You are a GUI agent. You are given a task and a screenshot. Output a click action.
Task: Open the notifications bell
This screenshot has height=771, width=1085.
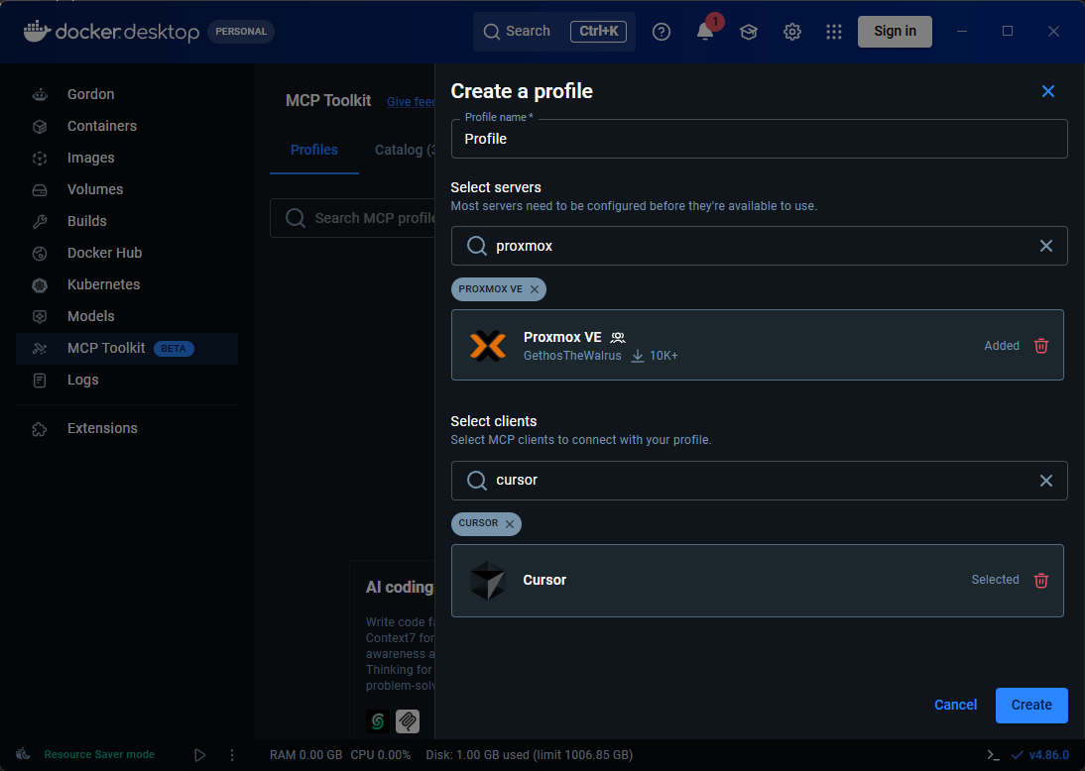pos(705,31)
